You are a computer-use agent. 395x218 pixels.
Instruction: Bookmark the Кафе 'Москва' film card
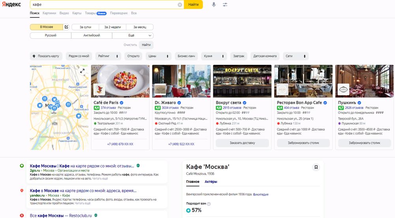316,167
